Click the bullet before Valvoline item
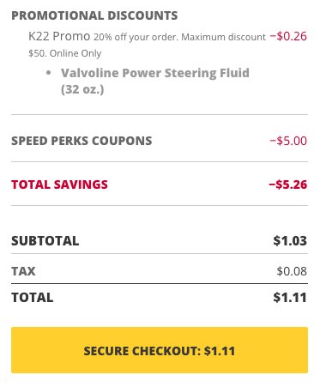The height and width of the screenshot is (387, 320). point(49,73)
